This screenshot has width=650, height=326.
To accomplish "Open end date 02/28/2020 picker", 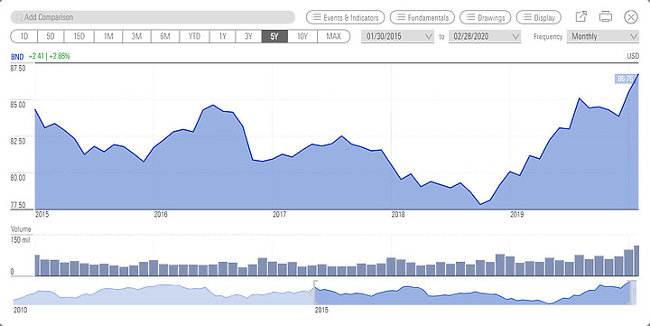I will pos(485,36).
